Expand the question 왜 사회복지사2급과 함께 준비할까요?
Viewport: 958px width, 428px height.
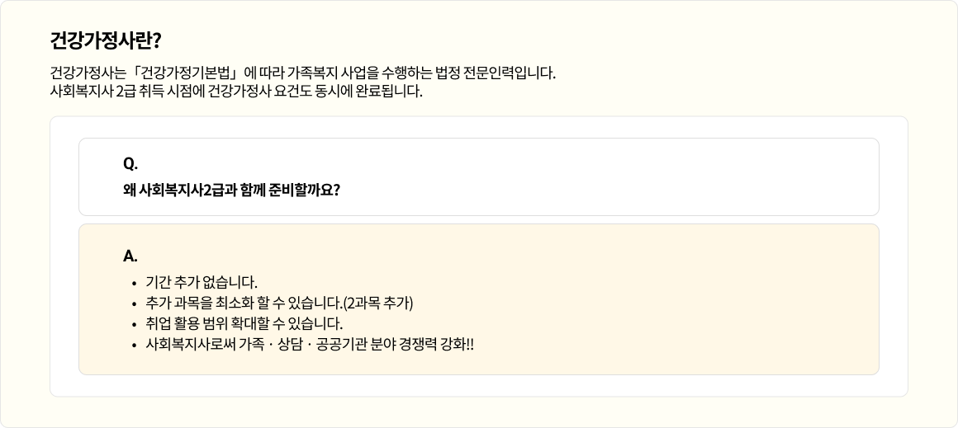[x=231, y=190]
